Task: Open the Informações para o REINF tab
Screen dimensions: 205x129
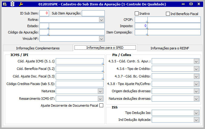Action: point(170,48)
